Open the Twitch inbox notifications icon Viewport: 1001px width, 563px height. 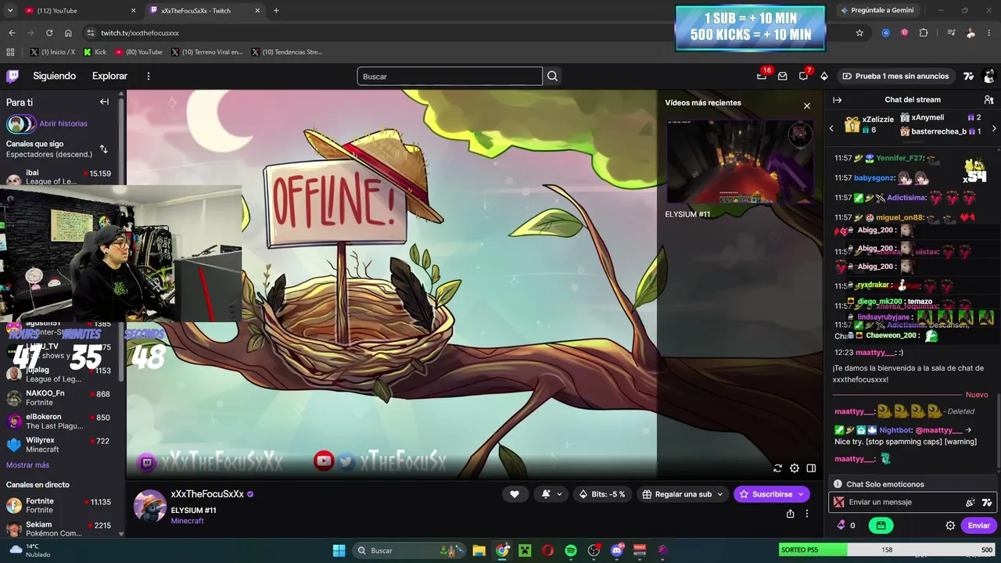click(x=782, y=76)
